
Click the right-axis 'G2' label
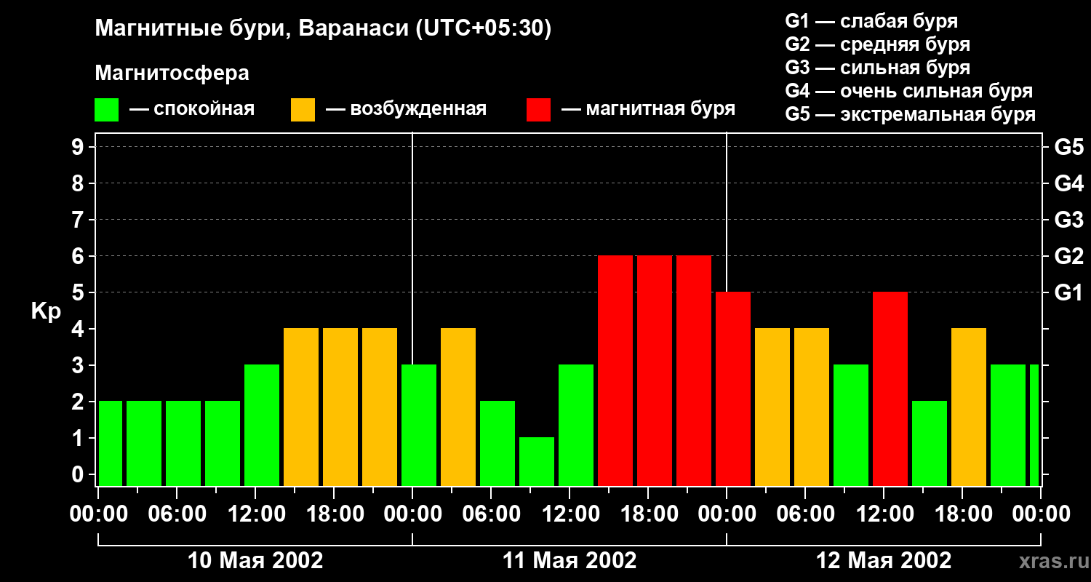[x=1068, y=256]
